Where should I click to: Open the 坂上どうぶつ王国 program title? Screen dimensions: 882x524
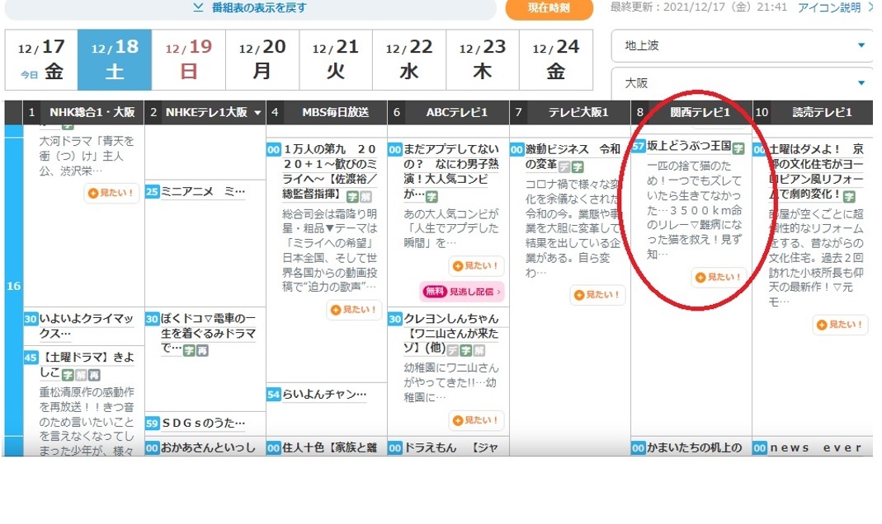pyautogui.click(x=689, y=146)
